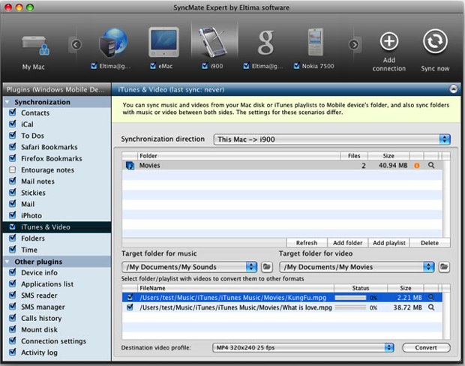465x366 pixels.
Task: Select the i900 device icon
Action: coord(212,42)
